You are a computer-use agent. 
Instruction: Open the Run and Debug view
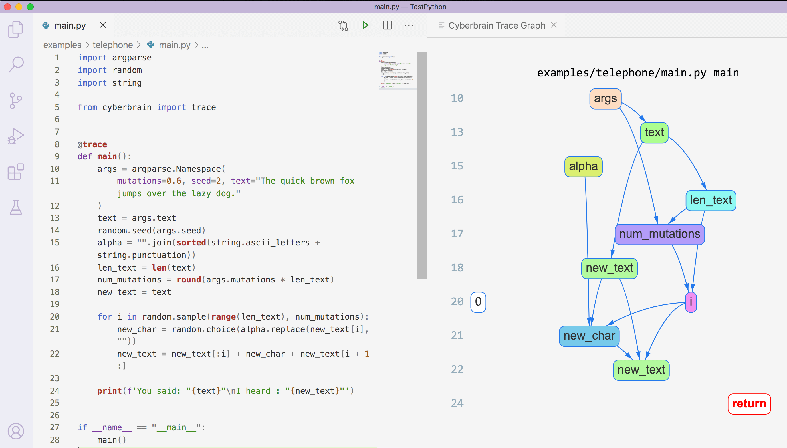[x=16, y=136]
